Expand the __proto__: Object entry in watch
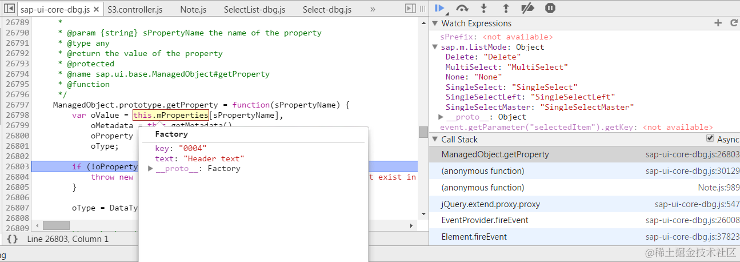The image size is (740, 262). [x=441, y=117]
